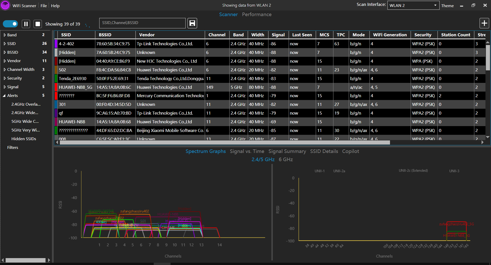
Task: Expand the BSSID filter group
Action: click(x=5, y=52)
